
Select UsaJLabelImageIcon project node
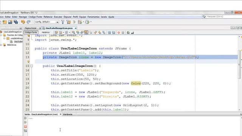[x=12, y=32]
